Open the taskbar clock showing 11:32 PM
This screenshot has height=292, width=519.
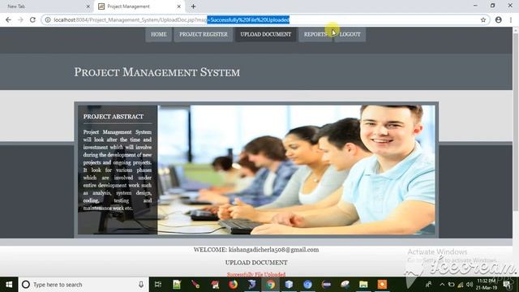487,285
